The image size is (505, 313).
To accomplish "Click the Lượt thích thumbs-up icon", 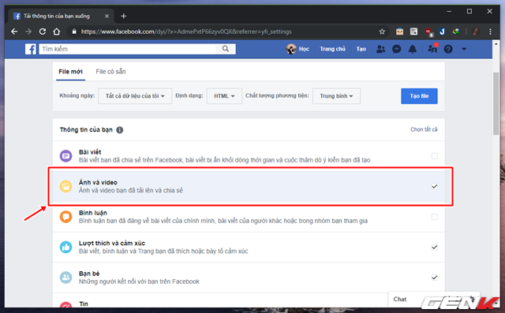I will click(x=65, y=247).
